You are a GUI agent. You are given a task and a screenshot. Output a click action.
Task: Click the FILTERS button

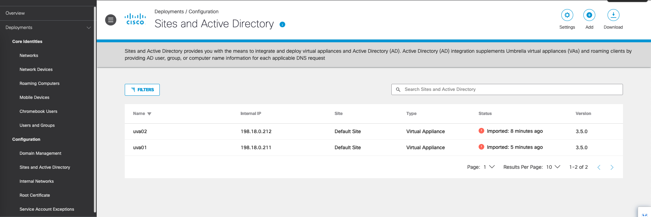[142, 90]
